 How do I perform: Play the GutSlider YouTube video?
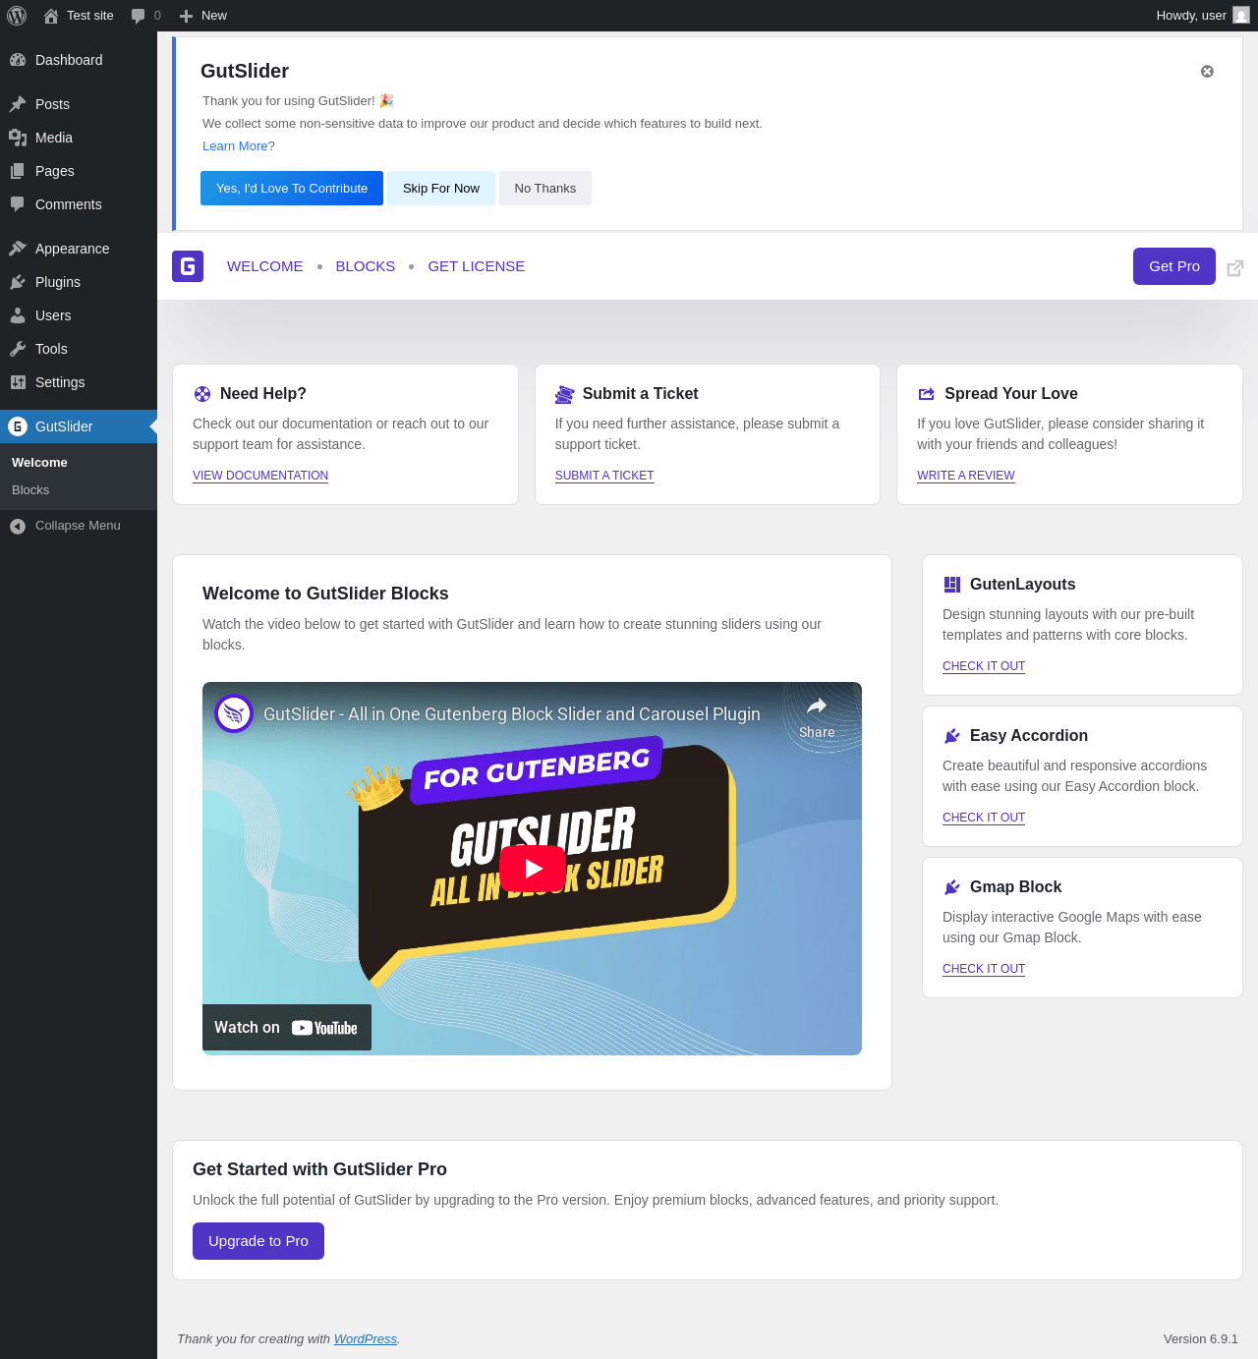tap(533, 869)
